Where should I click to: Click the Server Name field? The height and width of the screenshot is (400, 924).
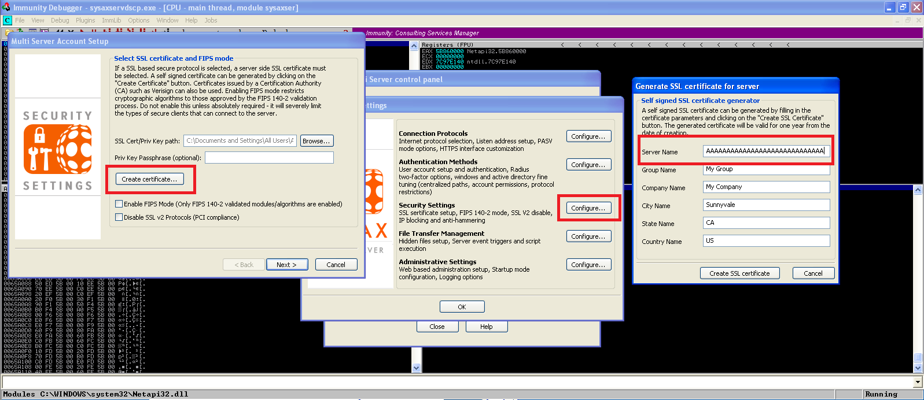[x=767, y=151]
